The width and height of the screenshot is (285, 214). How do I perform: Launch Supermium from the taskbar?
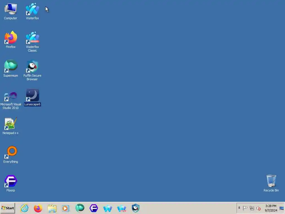(80, 208)
